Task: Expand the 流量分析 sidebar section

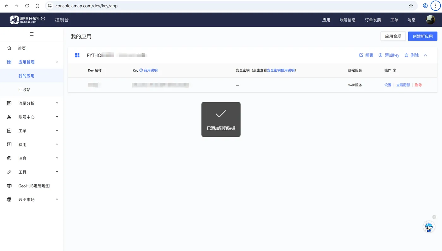Action: (x=57, y=103)
